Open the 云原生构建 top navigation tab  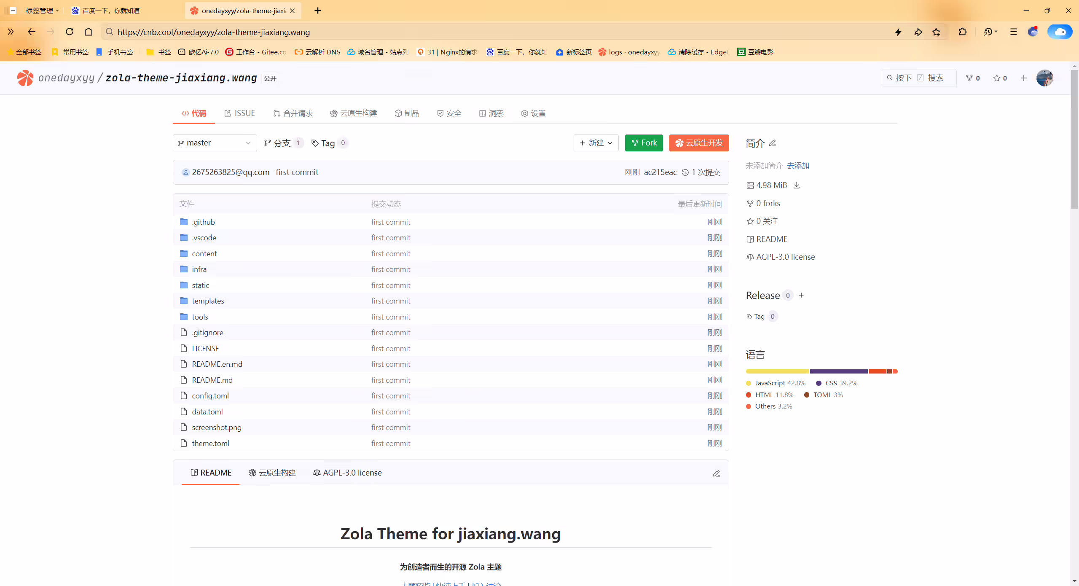coord(354,113)
